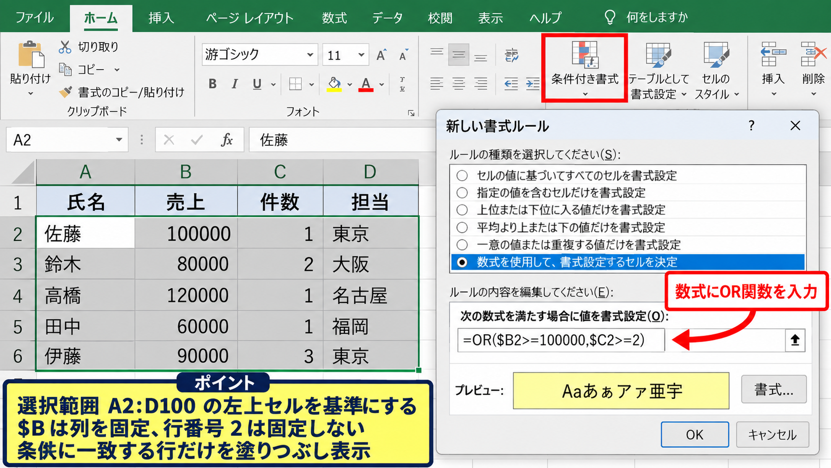Screen dimensions: 831x468
Task: Switch to the 挿入 ribbon tab
Action: pos(161,18)
